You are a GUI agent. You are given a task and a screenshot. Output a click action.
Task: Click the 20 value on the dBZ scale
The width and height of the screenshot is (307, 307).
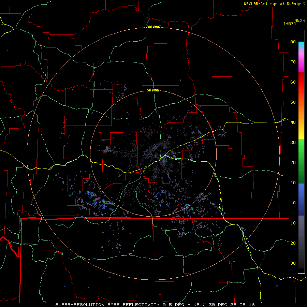(x=293, y=163)
